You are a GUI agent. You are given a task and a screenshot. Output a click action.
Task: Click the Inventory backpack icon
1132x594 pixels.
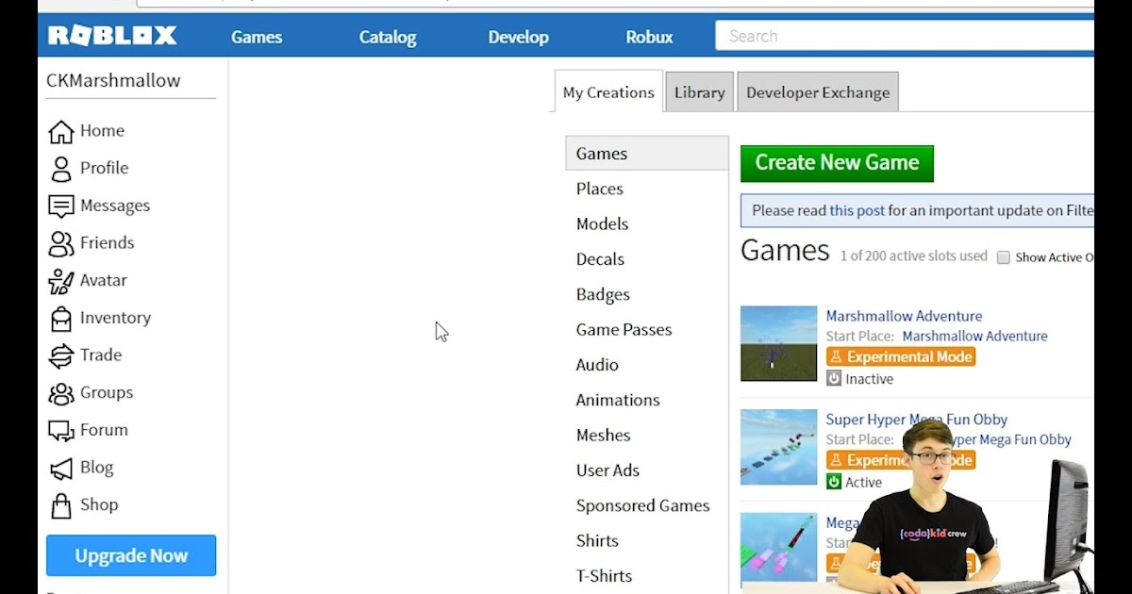click(61, 318)
